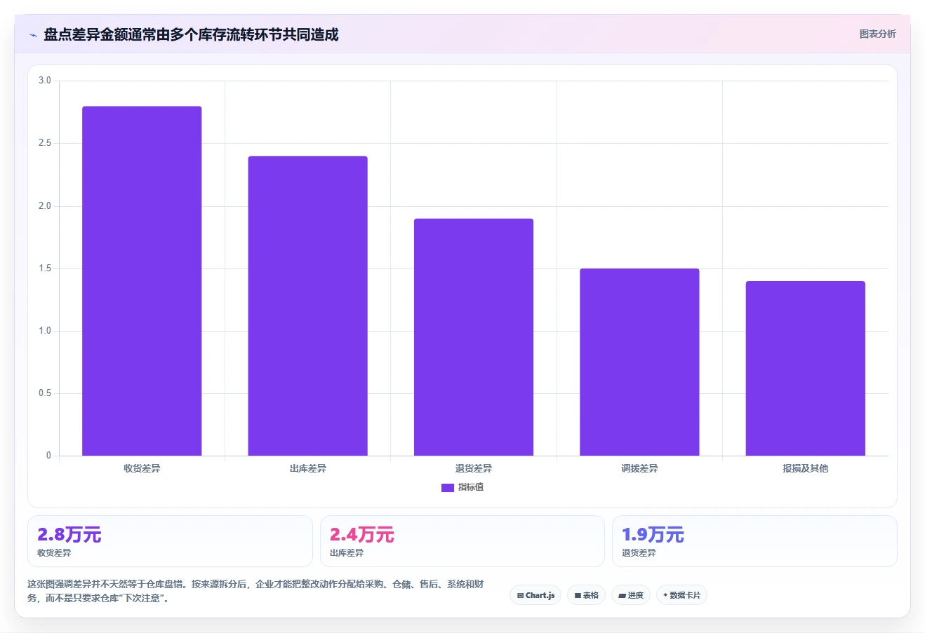Viewport: 925px width, 633px height.
Task: Click the 报损及其他 x-axis label
Action: [806, 468]
